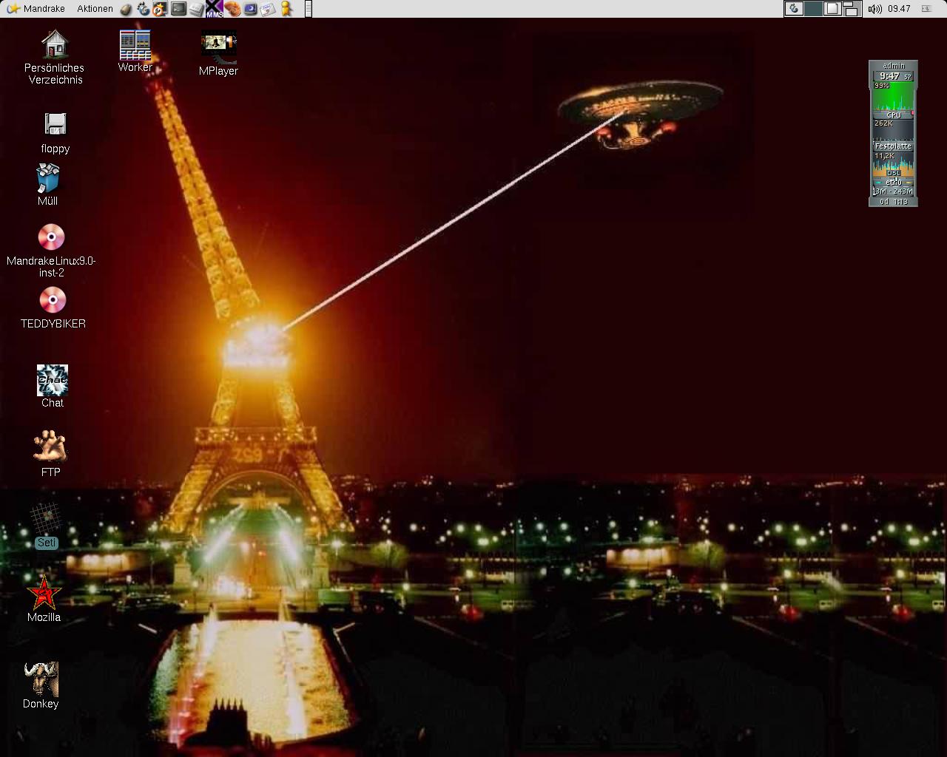
Task: Launch MPlayer from the desktop
Action: click(218, 53)
